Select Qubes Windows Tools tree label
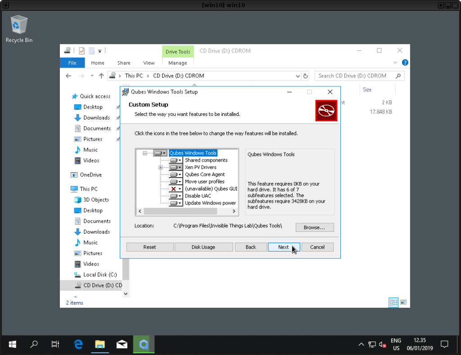The width and height of the screenshot is (461, 355). pos(193,153)
